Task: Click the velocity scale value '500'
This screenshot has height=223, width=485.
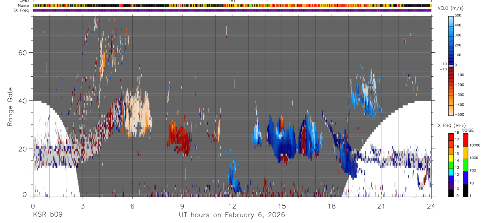Action: pos(458,16)
